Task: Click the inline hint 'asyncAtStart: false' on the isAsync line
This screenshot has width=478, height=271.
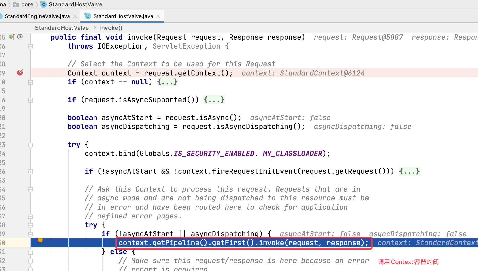Action: 290,118
